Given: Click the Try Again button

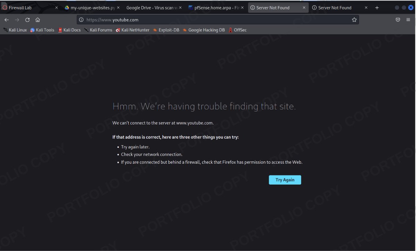Looking at the screenshot, I should click(x=285, y=180).
